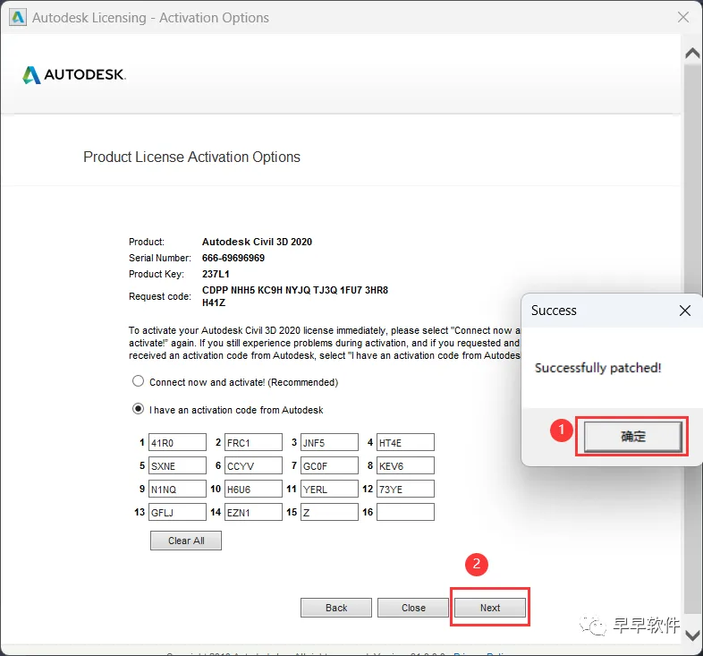This screenshot has height=656, width=703.
Task: Click the Clear All button
Action: (186, 541)
